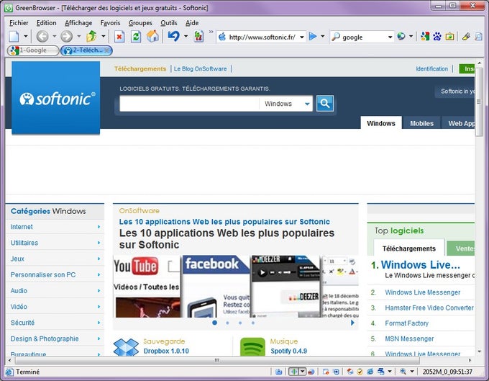Click the Softonic magnifier search button
This screenshot has height=381, width=489.
pos(325,104)
